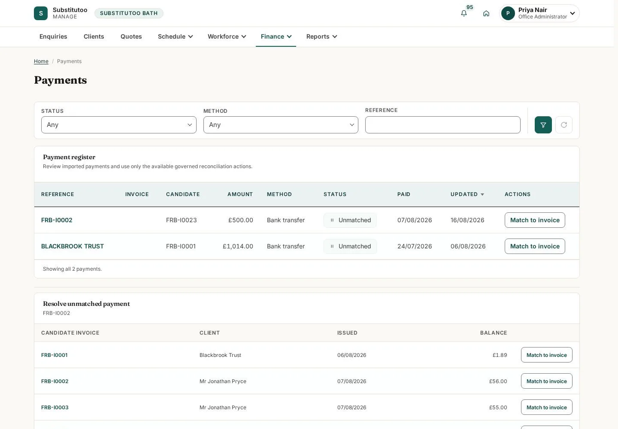
Task: Click the Reference column header
Action: tap(58, 194)
